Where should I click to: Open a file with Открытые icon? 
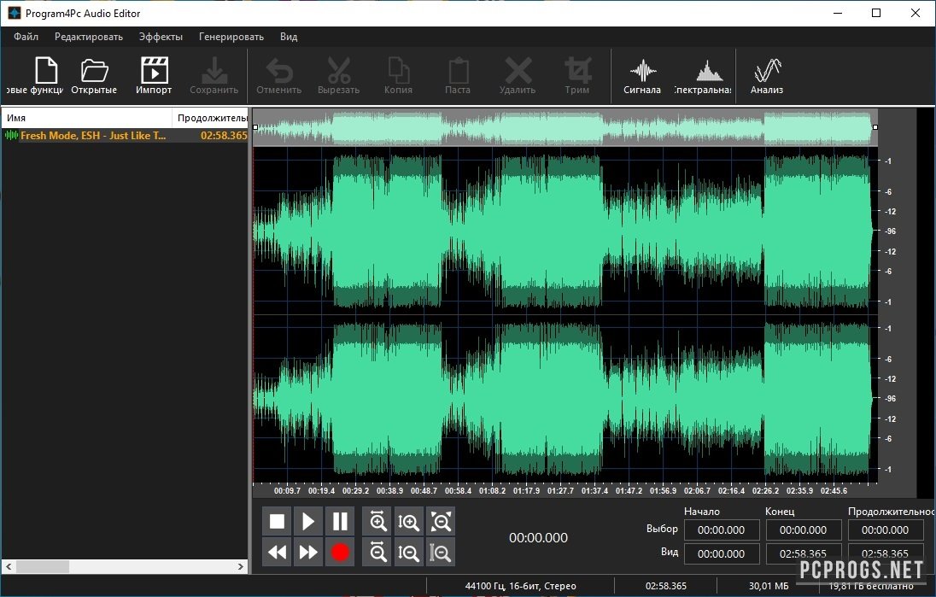94,75
